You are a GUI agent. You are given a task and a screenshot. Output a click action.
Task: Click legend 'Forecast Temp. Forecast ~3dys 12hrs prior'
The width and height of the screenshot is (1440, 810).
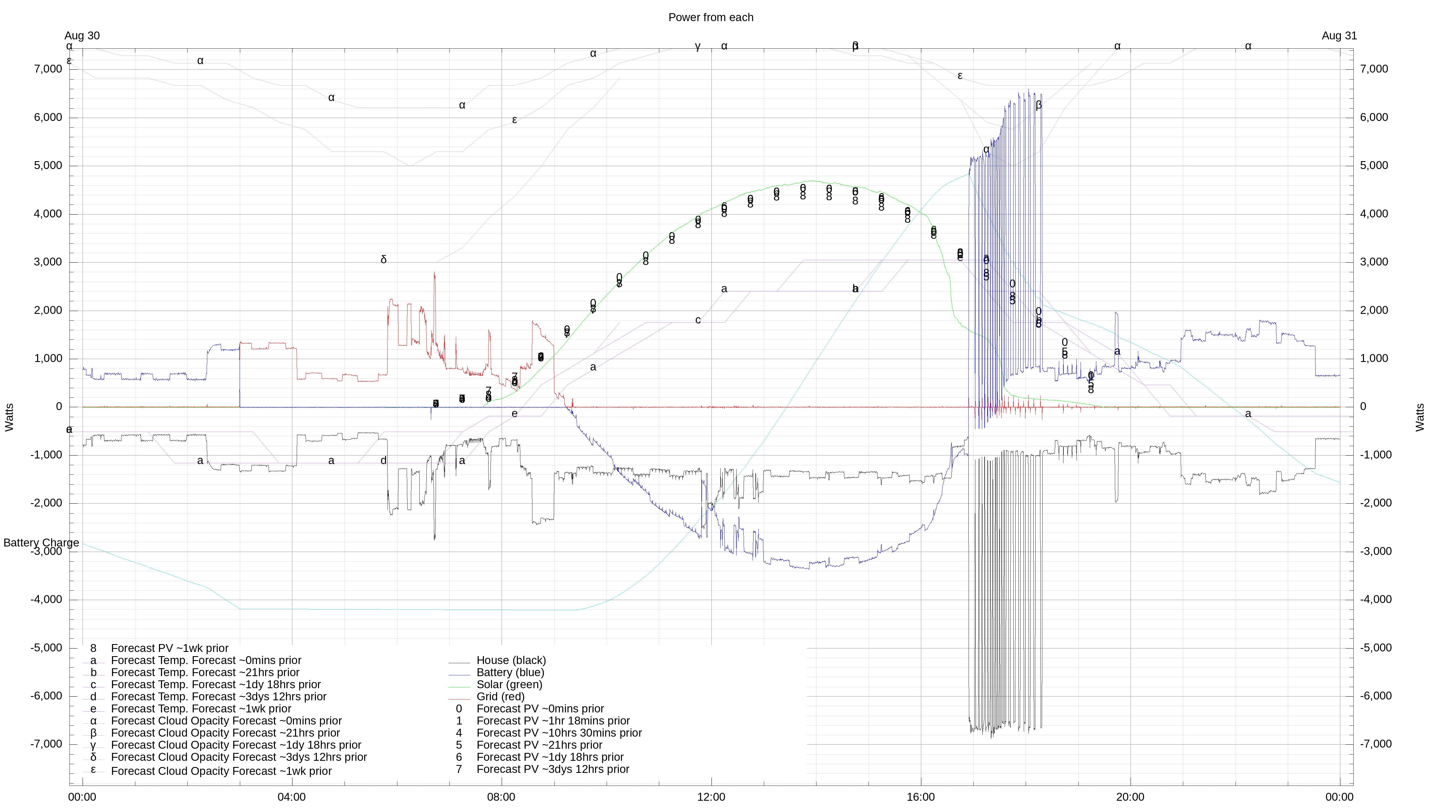pos(219,697)
